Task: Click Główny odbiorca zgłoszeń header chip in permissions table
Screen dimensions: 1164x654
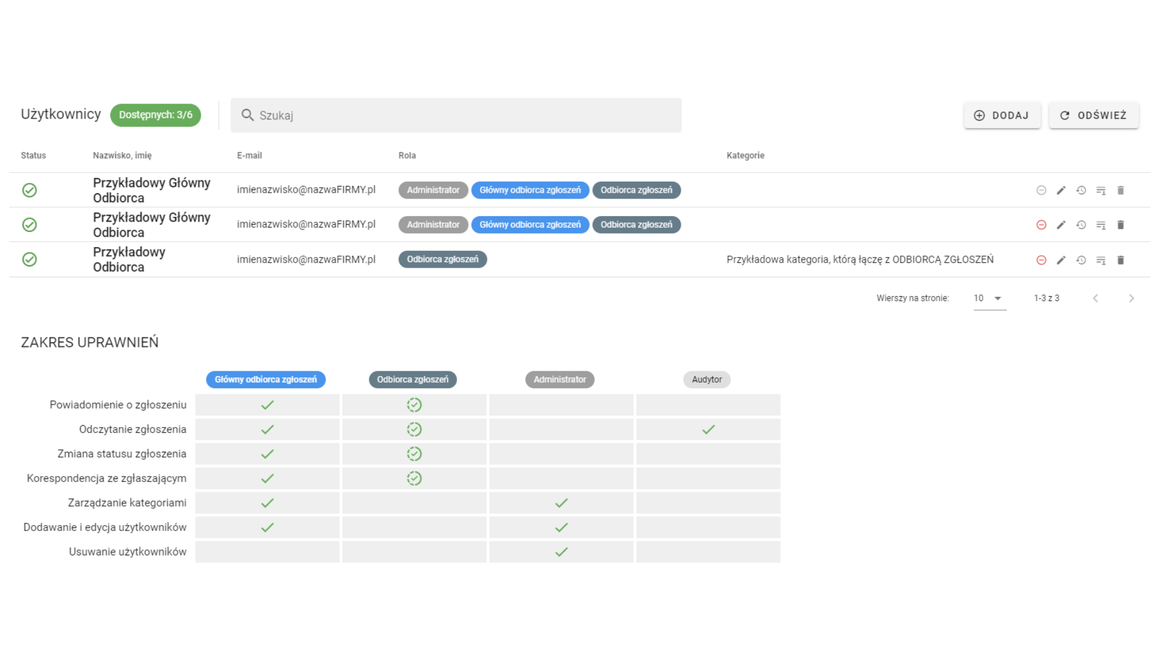Action: [266, 380]
